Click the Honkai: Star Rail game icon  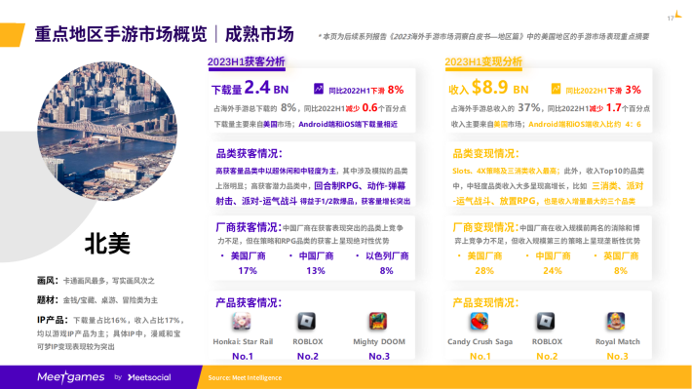(x=242, y=322)
